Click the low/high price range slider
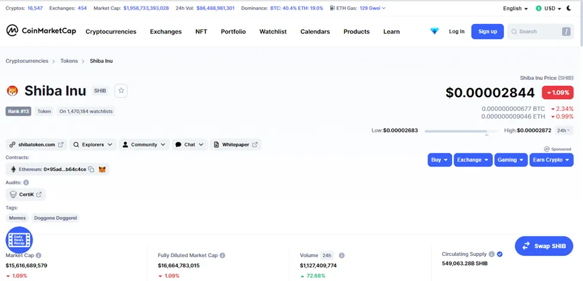The width and height of the screenshot is (583, 281). pos(461,131)
